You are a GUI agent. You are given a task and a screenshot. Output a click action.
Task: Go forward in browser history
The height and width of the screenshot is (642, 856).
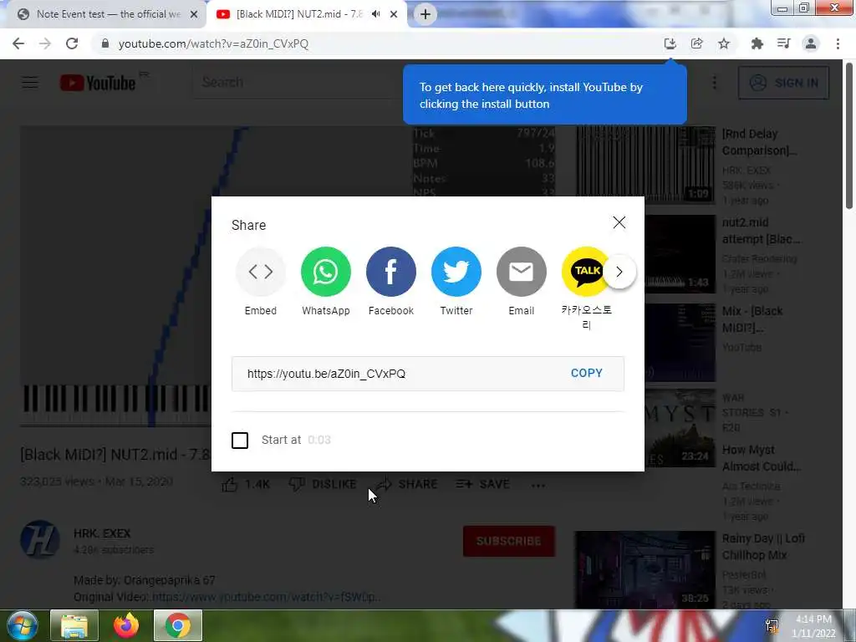pyautogui.click(x=45, y=43)
